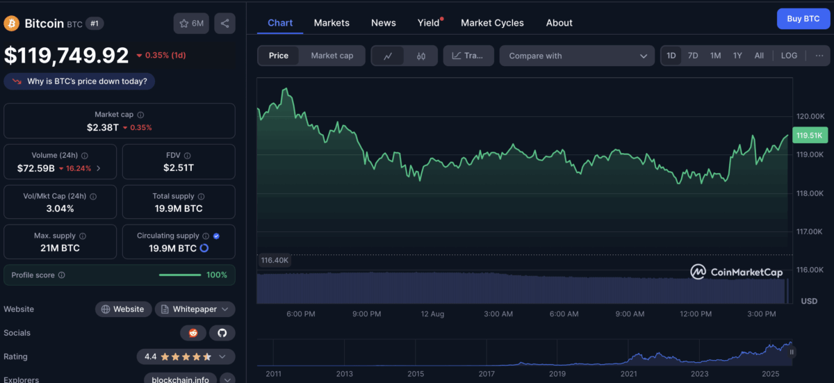Viewport: 834px width, 383px height.
Task: Open the Yield tab
Action: pyautogui.click(x=429, y=23)
